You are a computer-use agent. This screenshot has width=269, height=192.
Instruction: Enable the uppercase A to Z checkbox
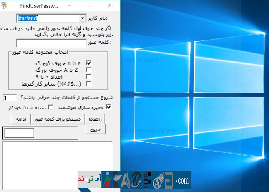(x=89, y=70)
